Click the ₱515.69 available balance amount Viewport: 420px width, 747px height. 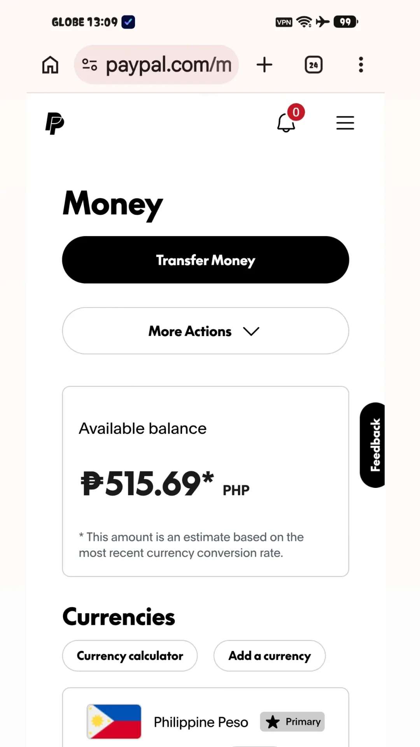point(147,483)
